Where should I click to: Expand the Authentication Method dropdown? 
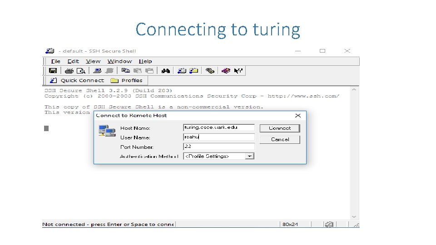[250, 156]
